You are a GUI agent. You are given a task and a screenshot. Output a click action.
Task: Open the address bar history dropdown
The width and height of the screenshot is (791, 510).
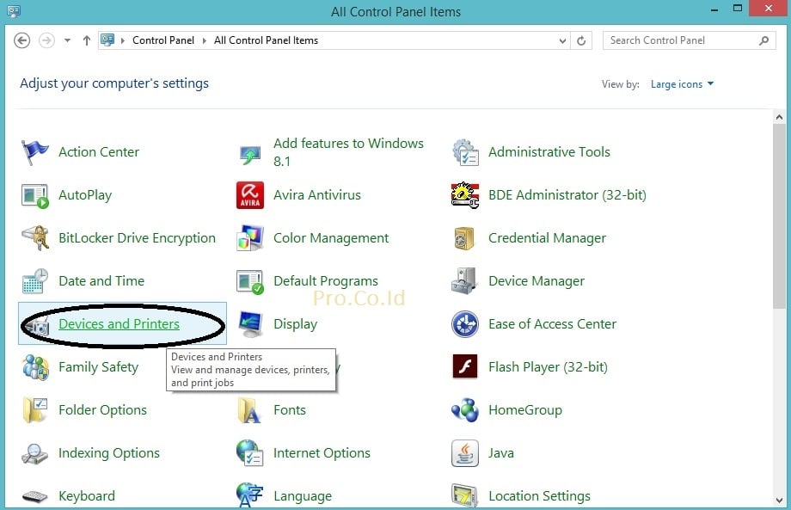562,41
